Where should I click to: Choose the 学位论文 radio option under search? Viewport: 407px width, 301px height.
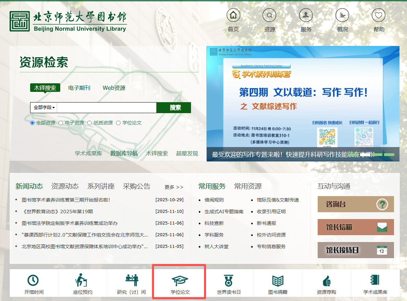point(118,123)
